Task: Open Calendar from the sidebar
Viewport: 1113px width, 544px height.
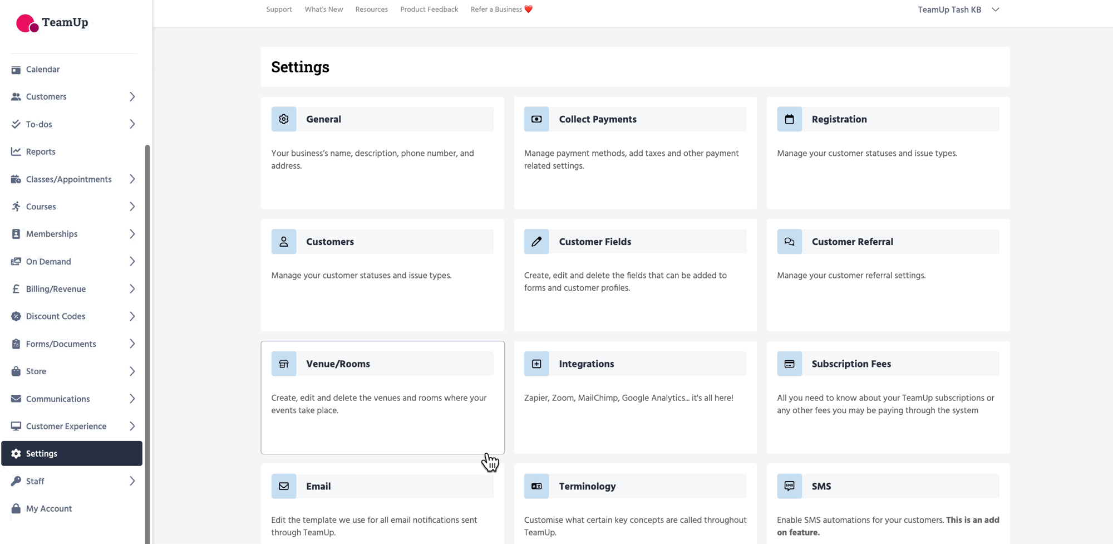Action: click(x=43, y=70)
